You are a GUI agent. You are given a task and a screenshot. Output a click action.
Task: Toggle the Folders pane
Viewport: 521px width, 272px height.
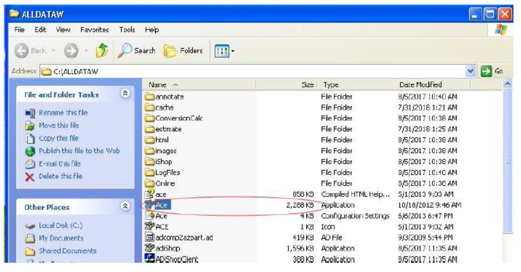pos(183,50)
